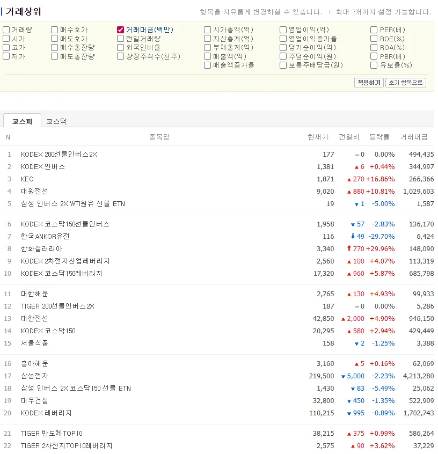
Task: Enable the 매수호가 option
Action: 54,30
